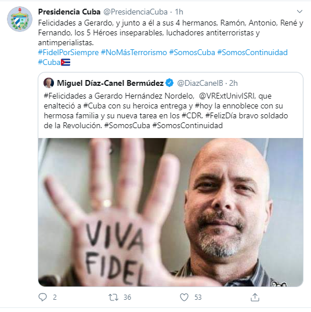Click the quoted tweet text body
The width and height of the screenshot is (311, 312).
166,111
